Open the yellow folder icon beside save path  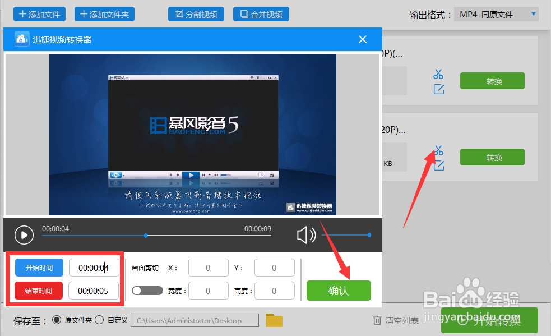coord(274,320)
